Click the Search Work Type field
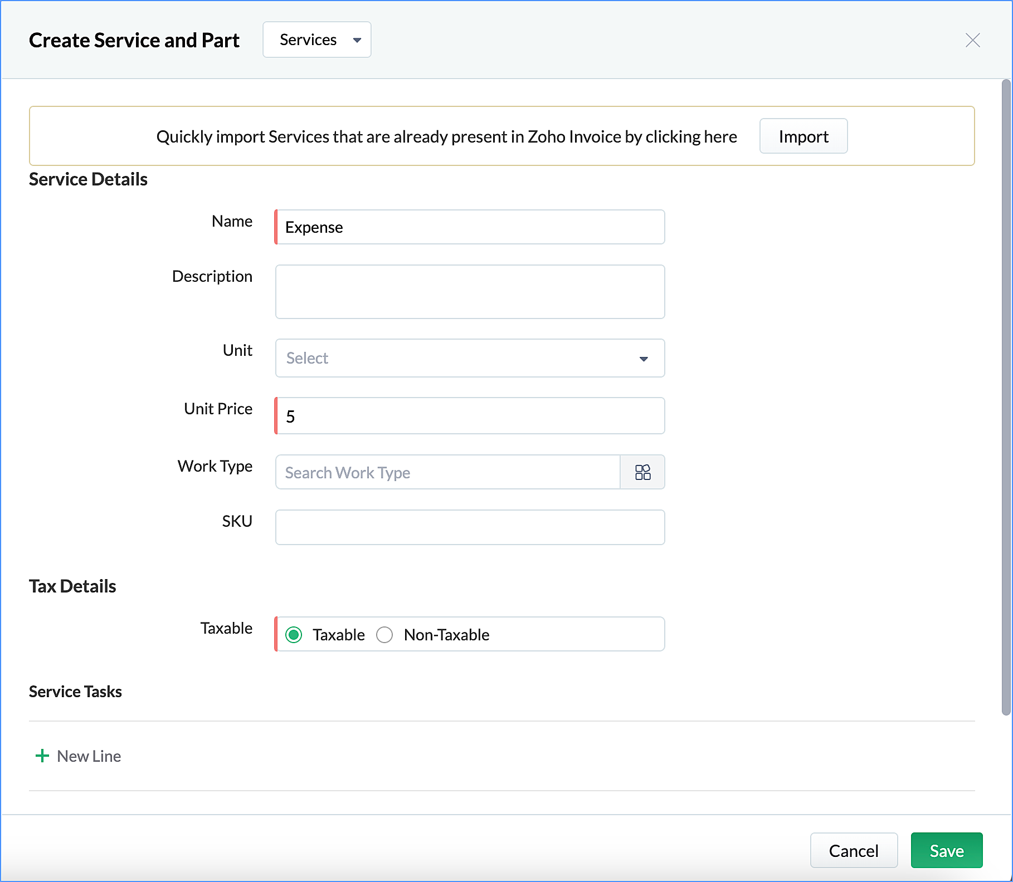Screen dimensions: 1013x882 pos(447,472)
